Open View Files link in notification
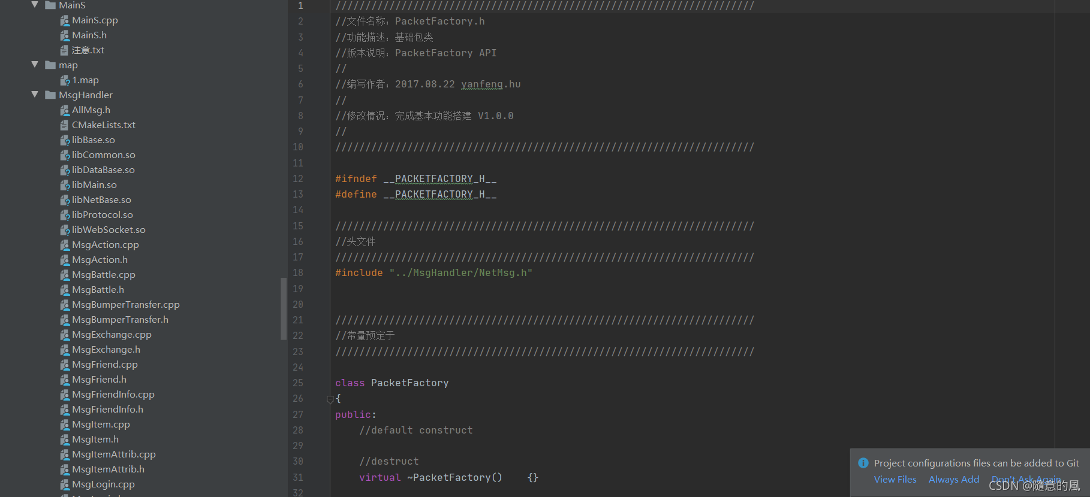 [895, 479]
